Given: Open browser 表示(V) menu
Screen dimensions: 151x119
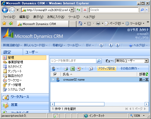Looking at the screenshot, I should [38, 17].
